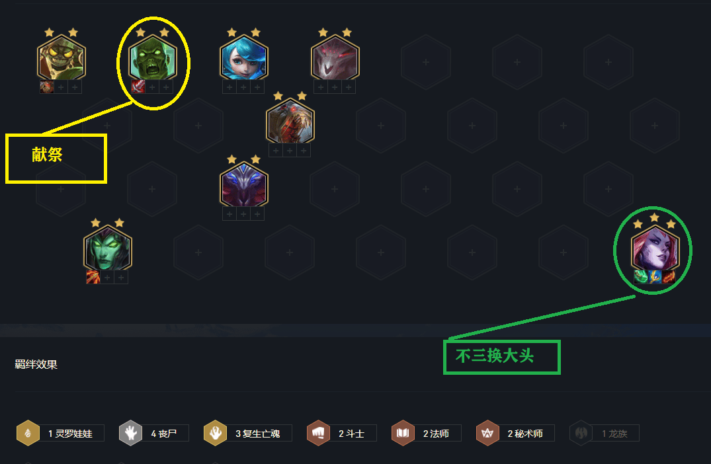
Task: Open the 4 丧尸 trait badge
Action: tap(153, 433)
